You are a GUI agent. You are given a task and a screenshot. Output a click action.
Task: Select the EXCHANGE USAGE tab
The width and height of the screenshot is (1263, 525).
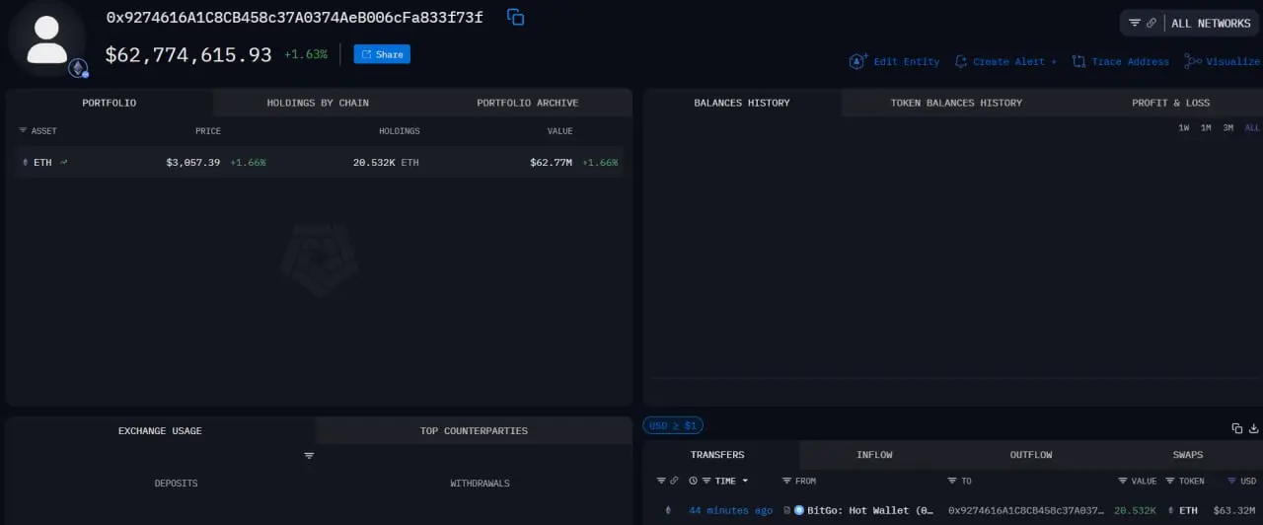pos(160,430)
